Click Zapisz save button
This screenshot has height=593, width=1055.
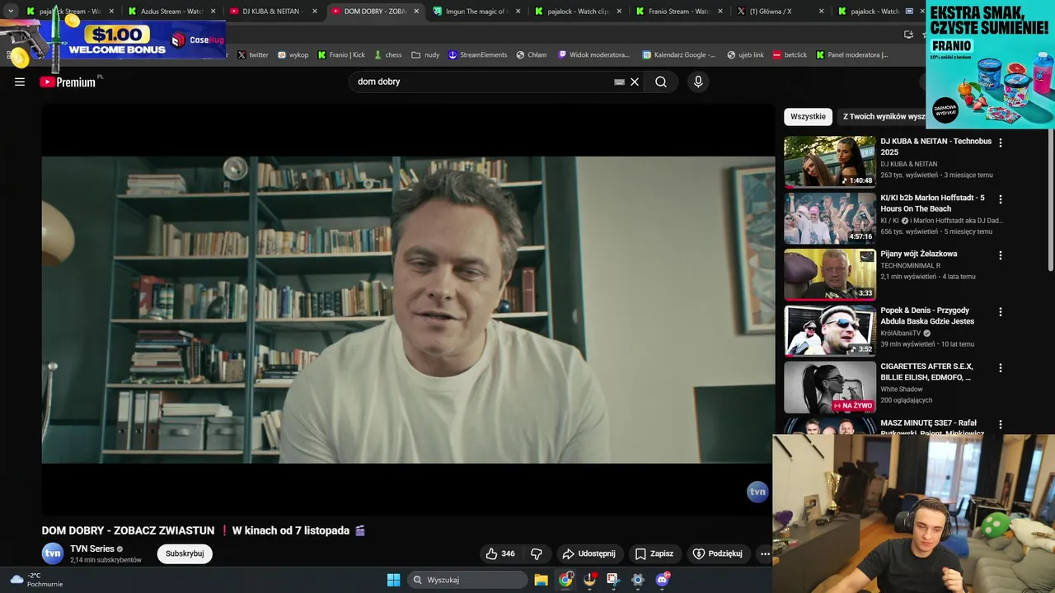click(654, 553)
